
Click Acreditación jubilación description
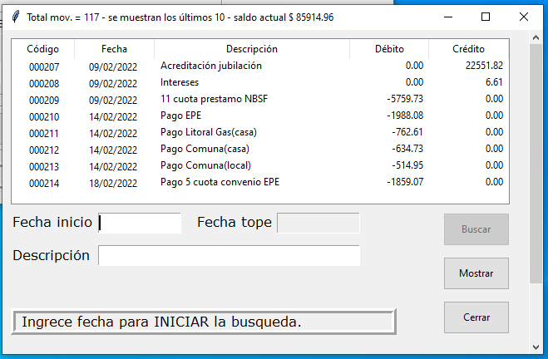click(x=210, y=66)
